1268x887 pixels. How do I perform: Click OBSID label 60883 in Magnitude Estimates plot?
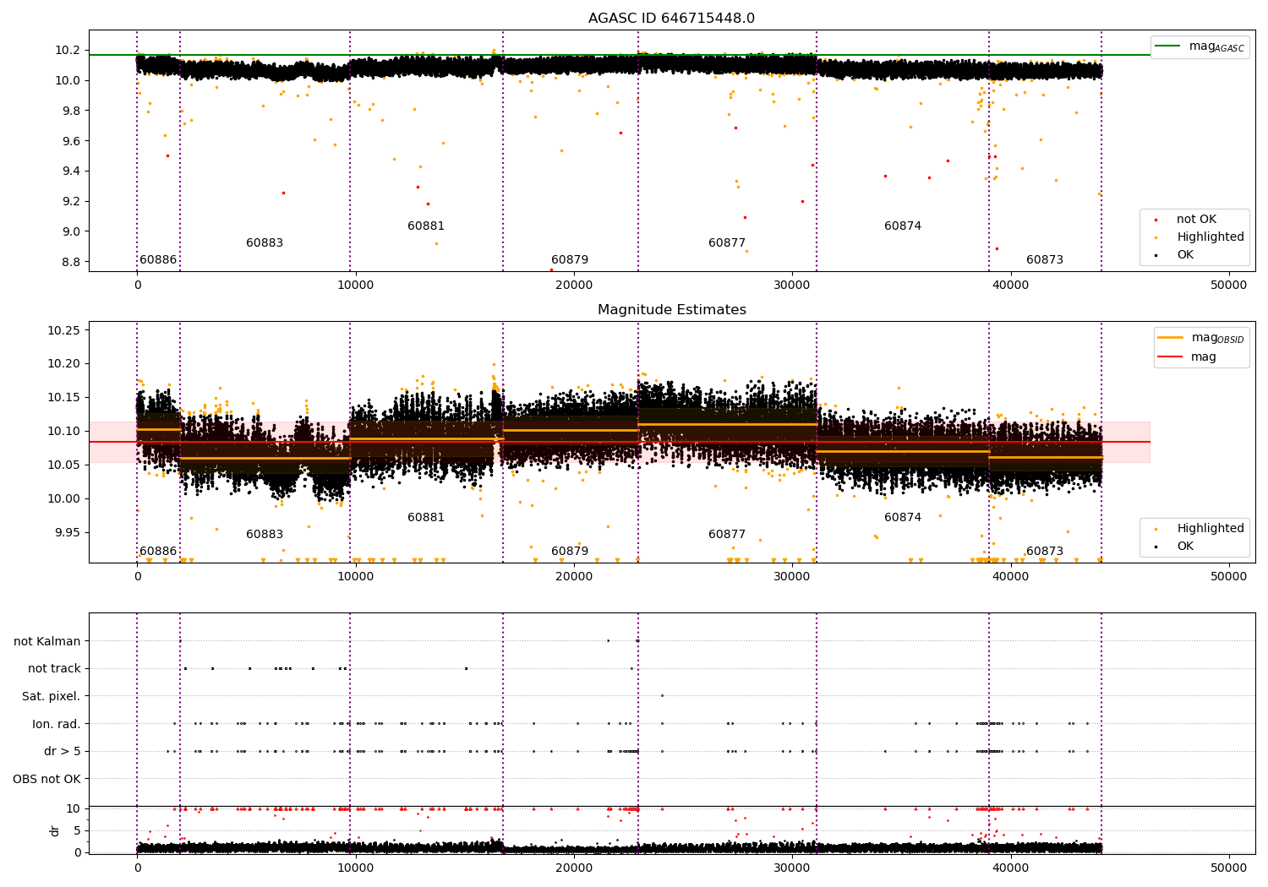265,535
